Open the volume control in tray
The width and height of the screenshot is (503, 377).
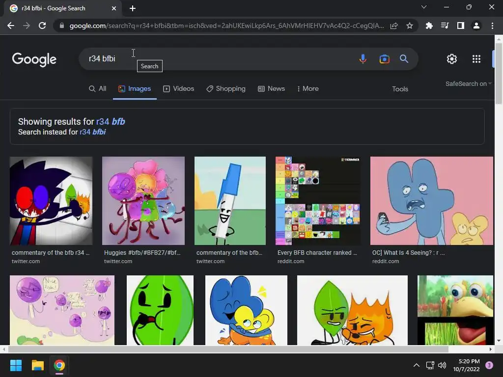click(x=442, y=365)
